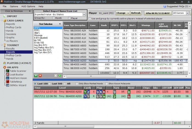Collapse the Tourney tree node
This screenshot has height=129, width=192.
[2, 45]
